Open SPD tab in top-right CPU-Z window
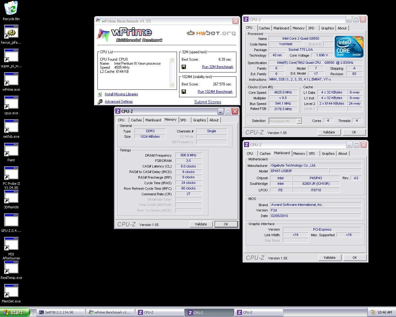 tap(311, 28)
